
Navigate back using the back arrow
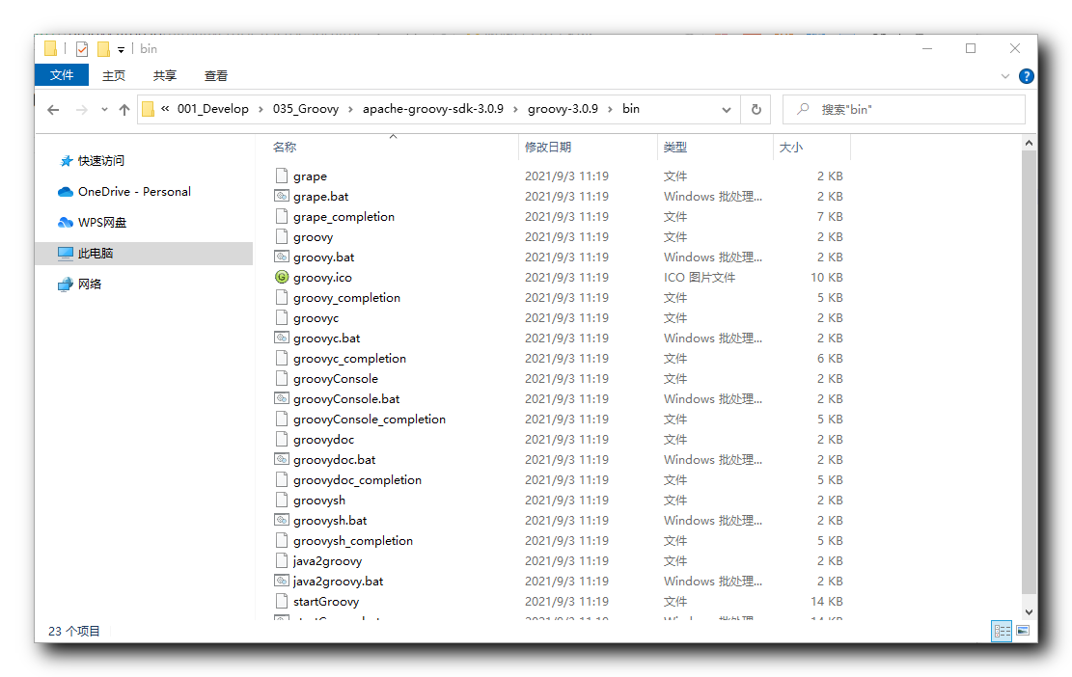coord(53,109)
